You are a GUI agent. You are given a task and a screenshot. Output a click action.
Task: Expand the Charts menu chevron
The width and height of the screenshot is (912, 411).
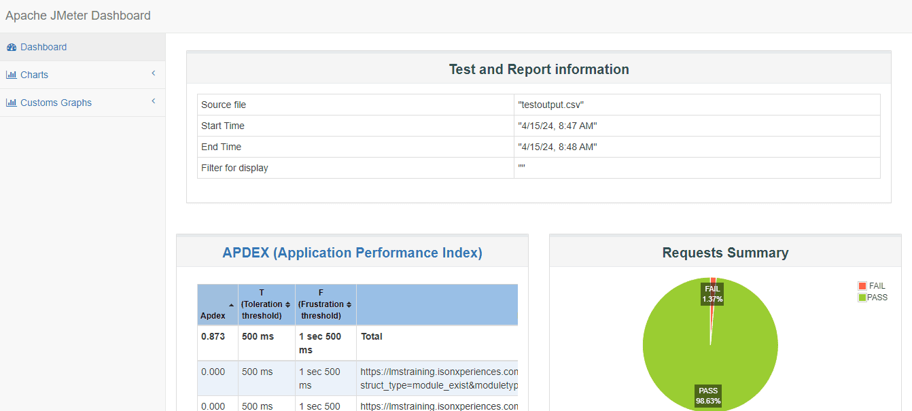[x=154, y=73]
